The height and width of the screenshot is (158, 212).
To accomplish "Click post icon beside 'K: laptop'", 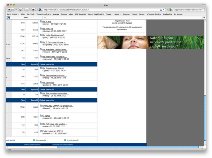I will coord(41,116).
